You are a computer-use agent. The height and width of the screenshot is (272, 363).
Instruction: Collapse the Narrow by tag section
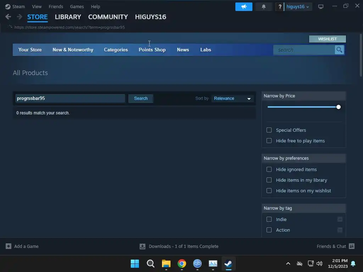pos(304,208)
